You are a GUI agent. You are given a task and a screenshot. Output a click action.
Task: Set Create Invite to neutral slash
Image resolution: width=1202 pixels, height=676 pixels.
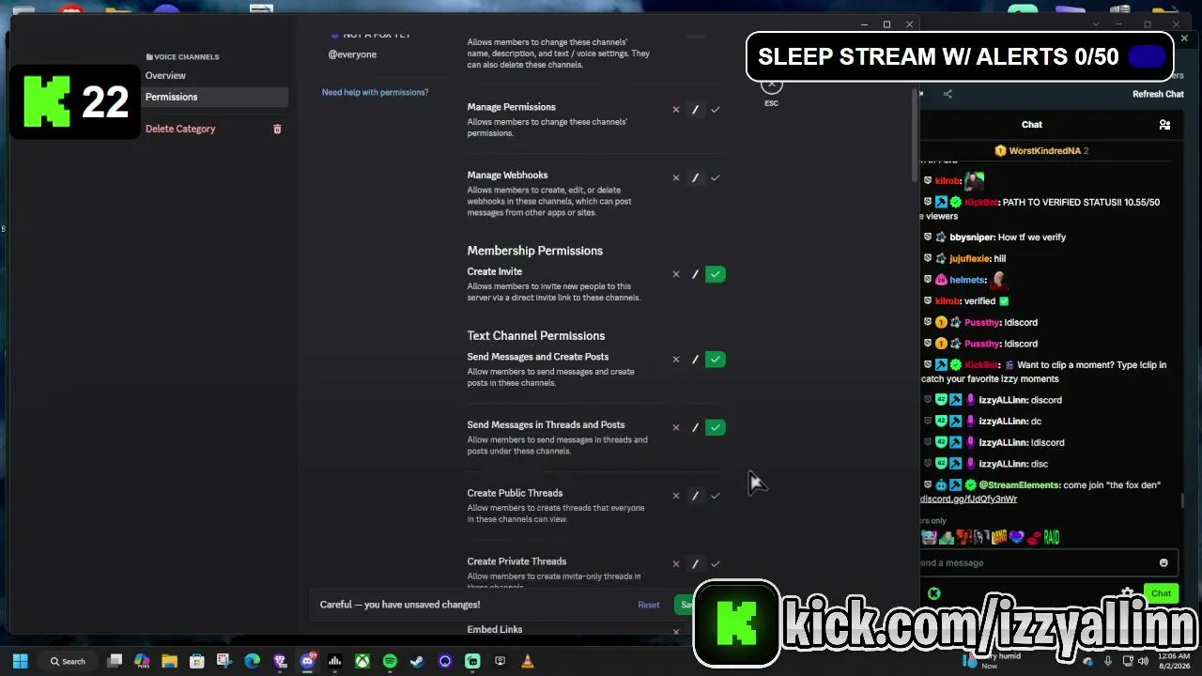click(695, 274)
